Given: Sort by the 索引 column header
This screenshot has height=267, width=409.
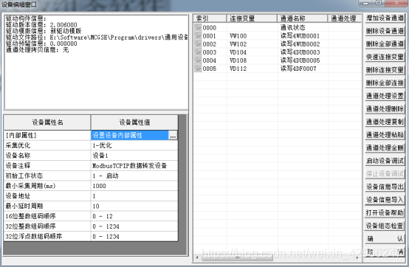Looking at the screenshot, I should (x=210, y=18).
